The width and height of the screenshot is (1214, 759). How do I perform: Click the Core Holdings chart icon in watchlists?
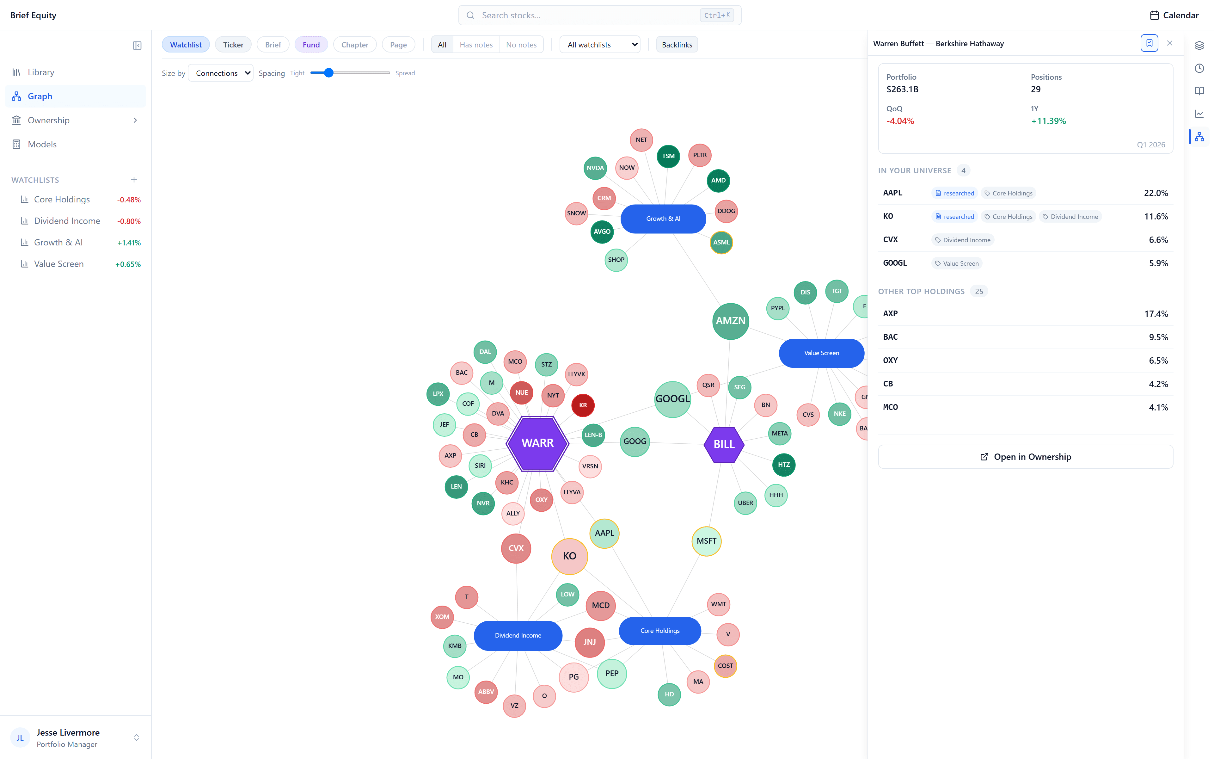24,199
